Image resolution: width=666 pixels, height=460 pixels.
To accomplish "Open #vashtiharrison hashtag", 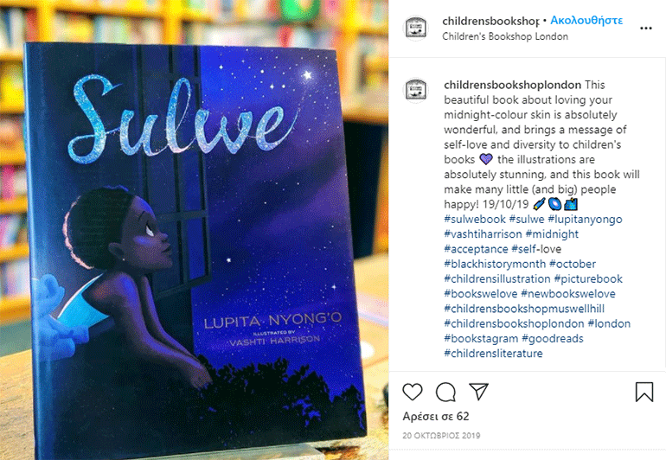I will 483,234.
